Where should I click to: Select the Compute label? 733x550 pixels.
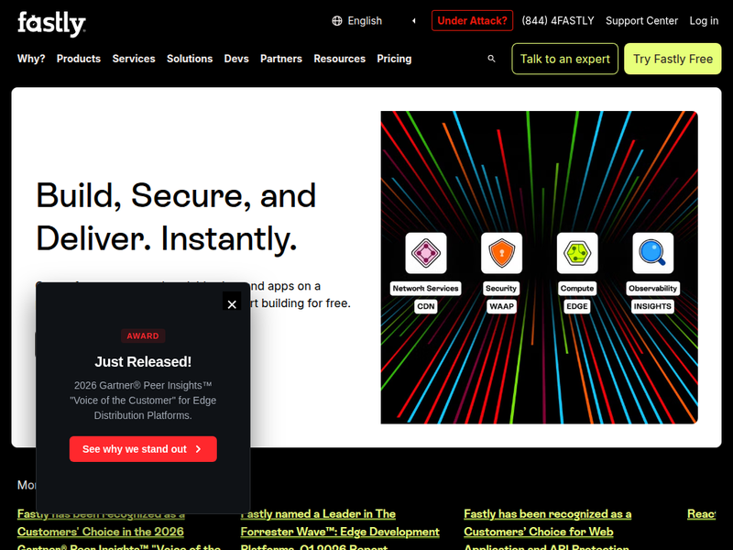577,288
